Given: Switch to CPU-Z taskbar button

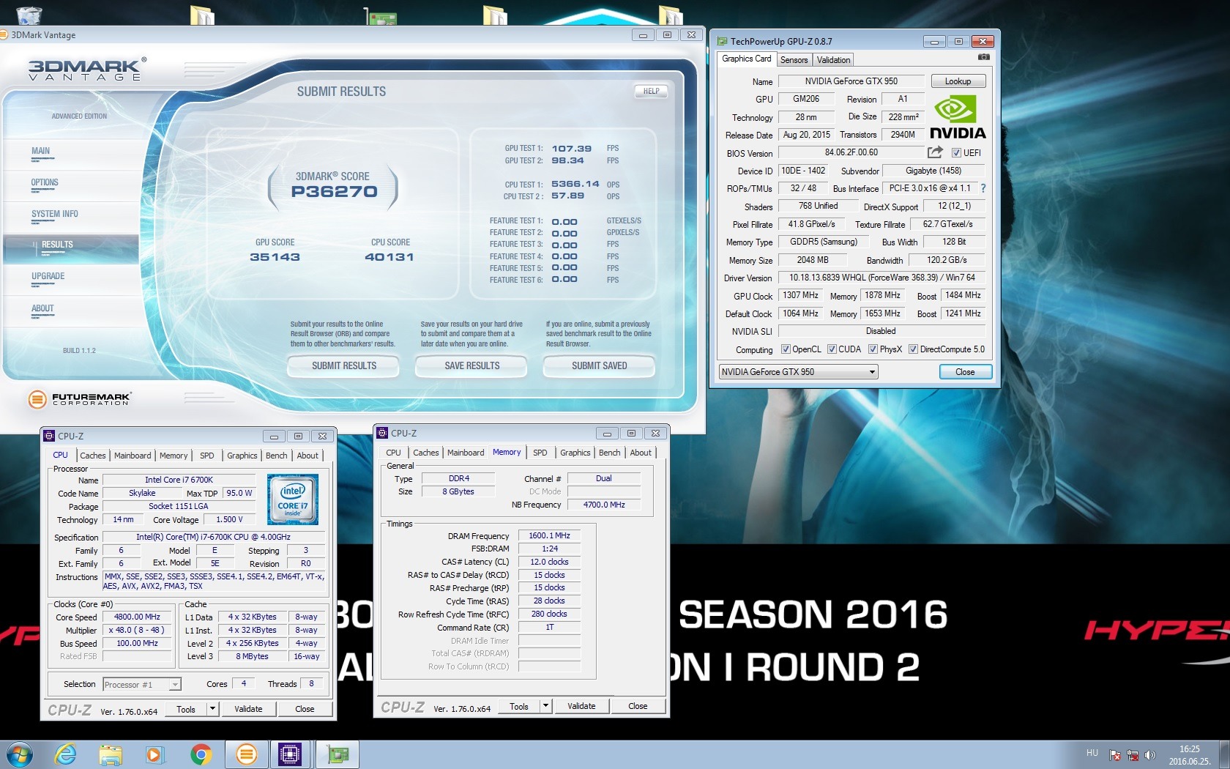Looking at the screenshot, I should click(x=291, y=754).
